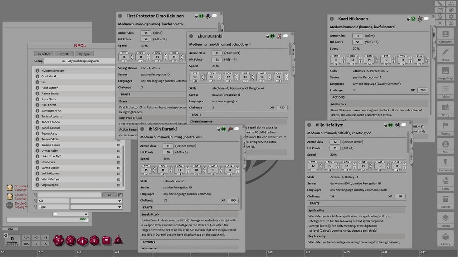Open the Encounter panel from the sidebar
Screen dimensions: 458x257
click(445, 163)
